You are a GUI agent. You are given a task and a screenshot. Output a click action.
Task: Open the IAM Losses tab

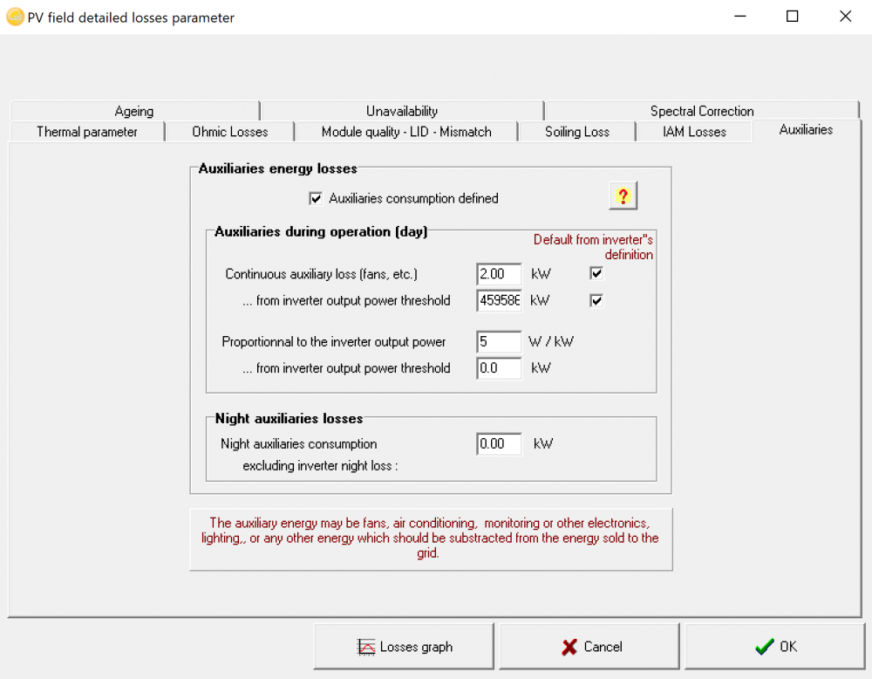[694, 132]
